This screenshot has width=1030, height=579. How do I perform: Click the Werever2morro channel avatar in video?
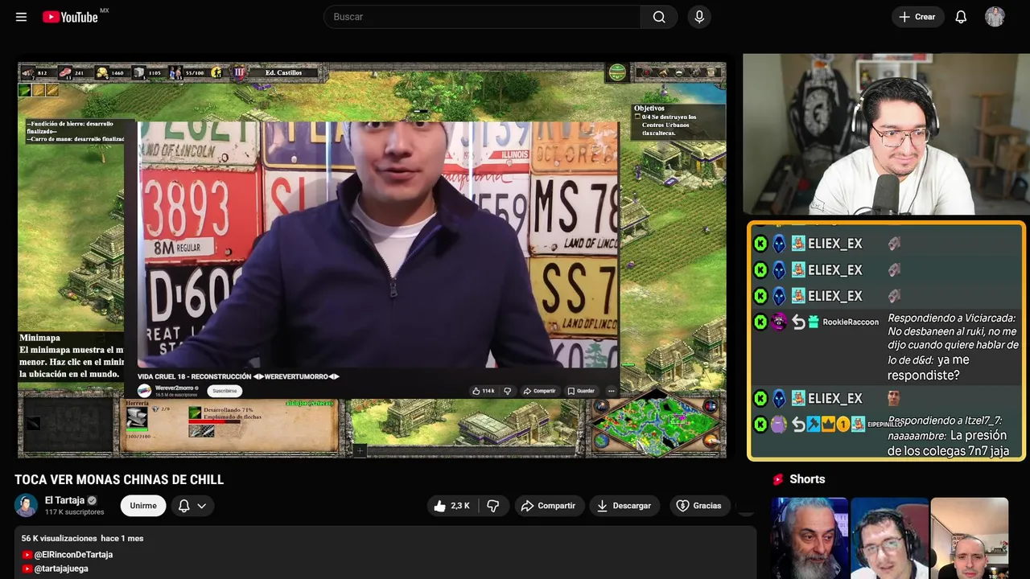(x=144, y=391)
